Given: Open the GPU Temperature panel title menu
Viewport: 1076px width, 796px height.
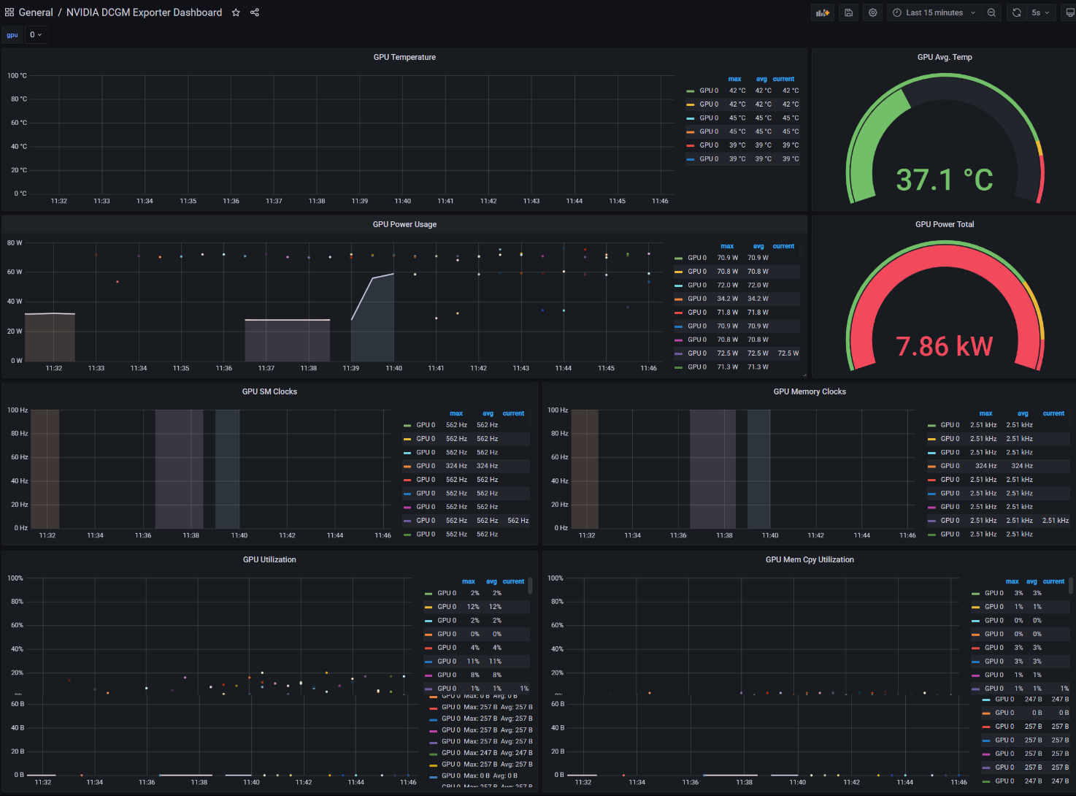Looking at the screenshot, I should pos(404,57).
